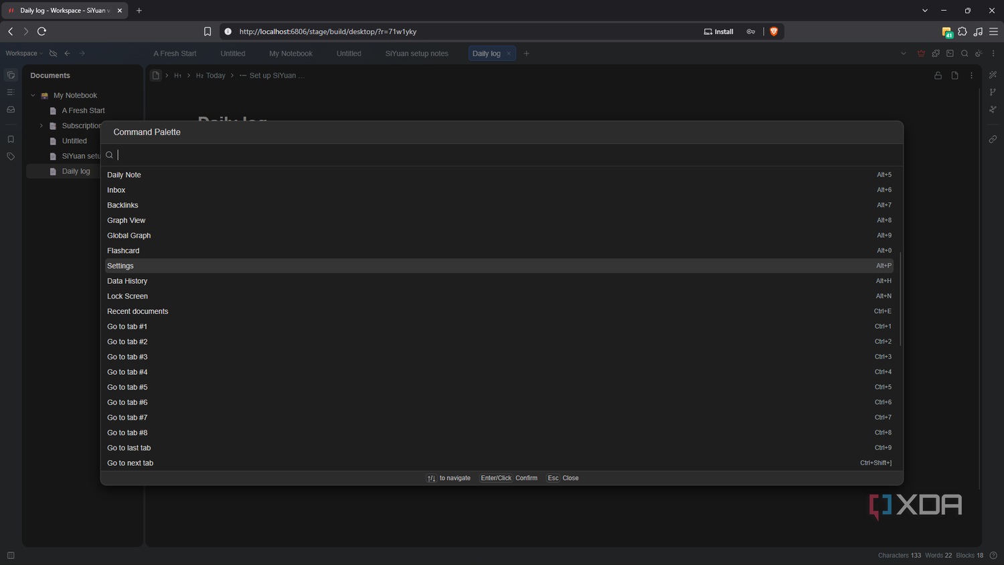Switch the appearance mode moon icon
The height and width of the screenshot is (565, 1004).
pos(979,54)
